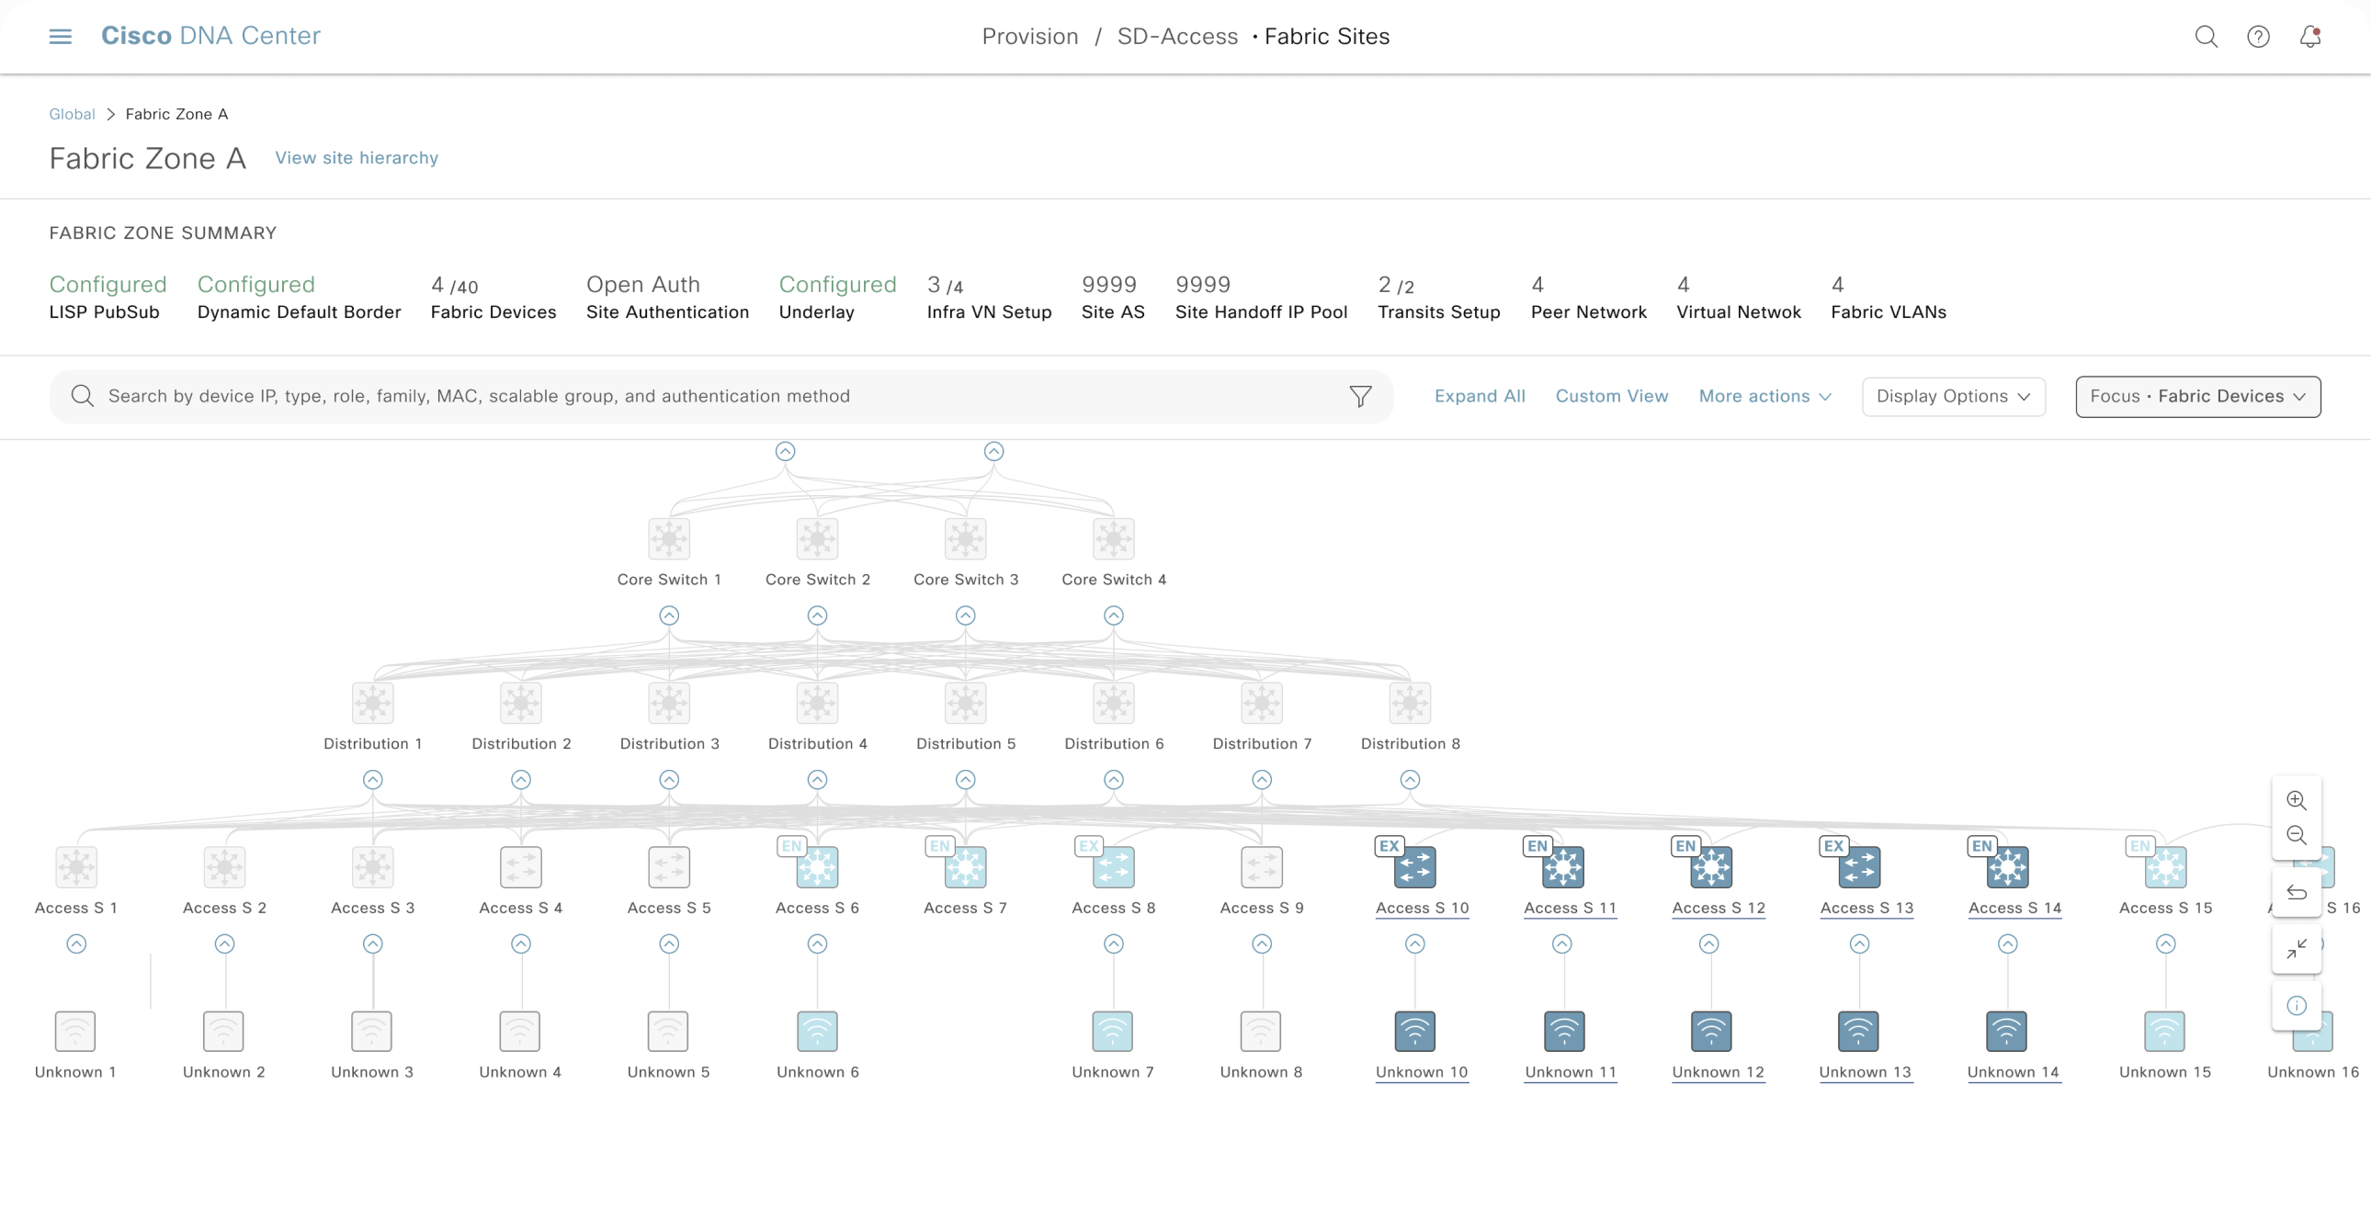The width and height of the screenshot is (2371, 1231).
Task: Collapse the branch under Access S 14
Action: pos(2008,944)
